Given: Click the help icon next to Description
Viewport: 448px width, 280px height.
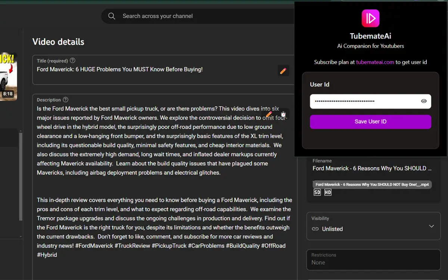Looking at the screenshot, I should coord(65,100).
